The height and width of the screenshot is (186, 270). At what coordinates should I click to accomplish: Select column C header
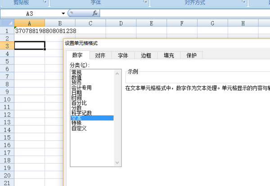point(90,23)
